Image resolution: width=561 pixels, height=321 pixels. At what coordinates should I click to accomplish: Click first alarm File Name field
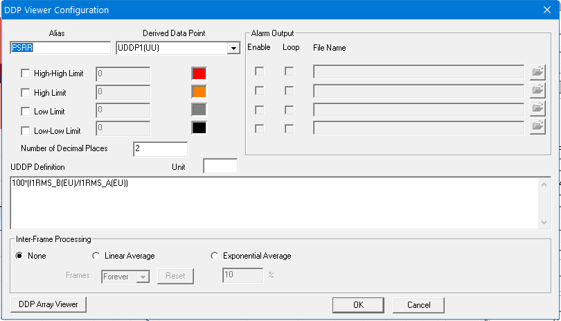tap(418, 71)
